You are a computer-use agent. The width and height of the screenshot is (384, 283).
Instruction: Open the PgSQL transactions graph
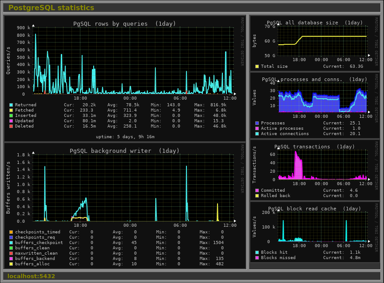click(315, 170)
